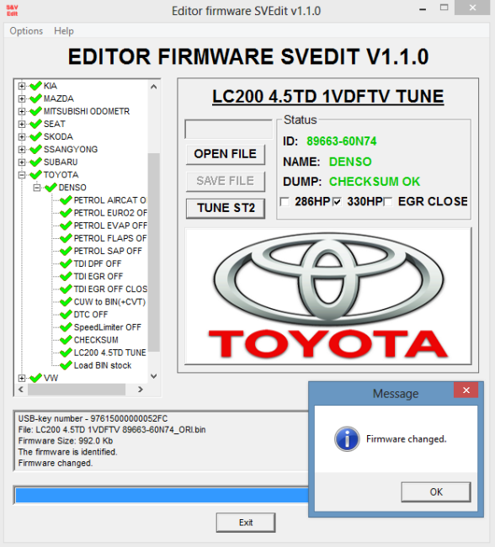Click the ID value 89663-60N74
This screenshot has height=547, width=495.
pos(342,141)
